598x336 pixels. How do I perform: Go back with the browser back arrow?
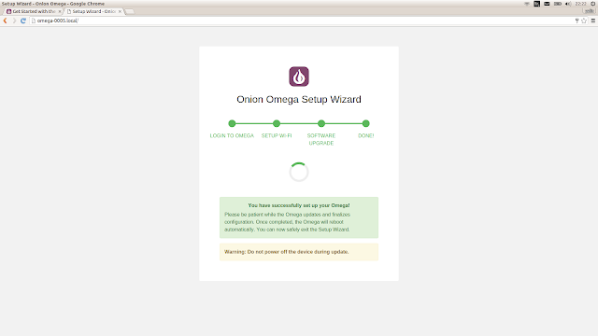(x=5, y=21)
